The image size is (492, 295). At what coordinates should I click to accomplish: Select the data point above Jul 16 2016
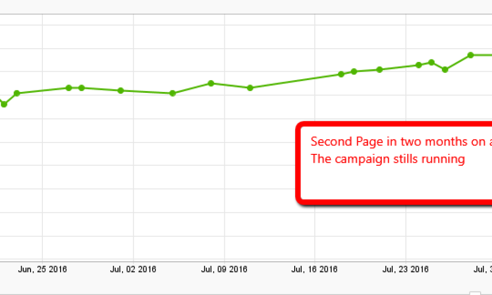pos(340,74)
